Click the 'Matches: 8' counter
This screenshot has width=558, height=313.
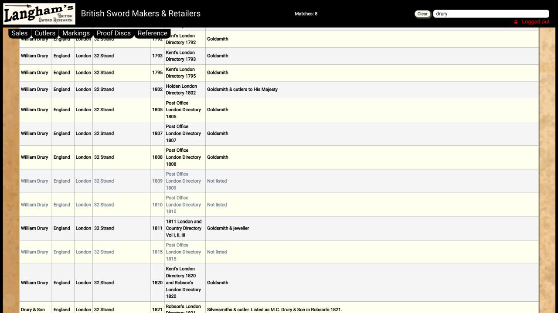tap(306, 13)
